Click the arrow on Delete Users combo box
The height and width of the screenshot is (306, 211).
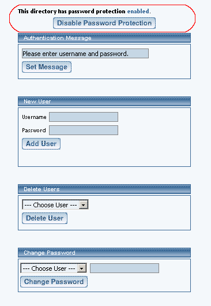pyautogui.click(x=84, y=205)
